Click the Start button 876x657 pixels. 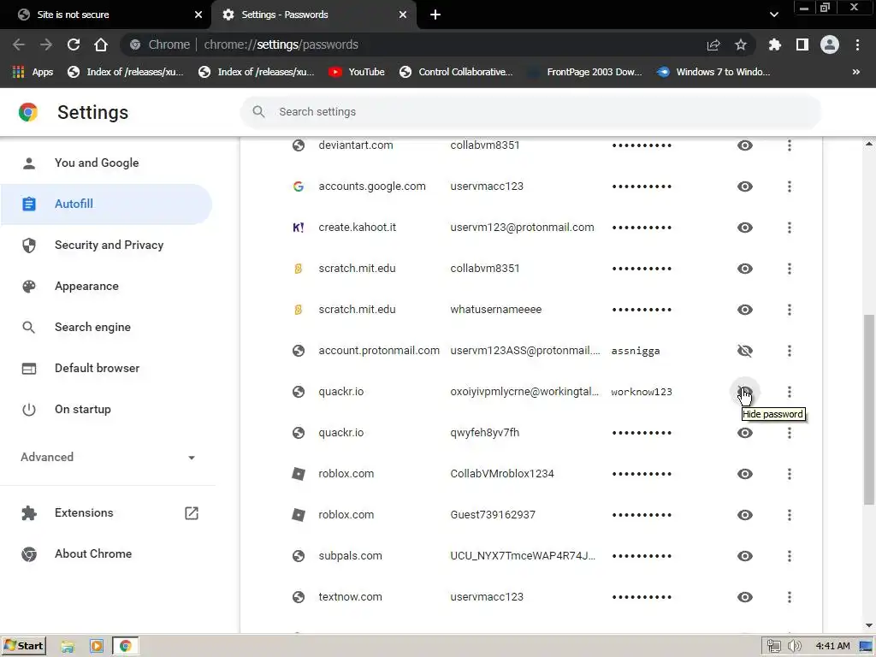(x=23, y=647)
